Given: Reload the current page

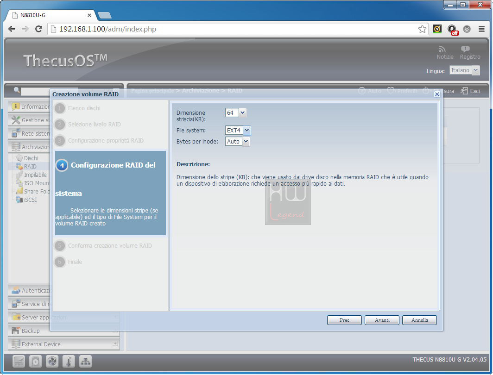Looking at the screenshot, I should point(38,29).
